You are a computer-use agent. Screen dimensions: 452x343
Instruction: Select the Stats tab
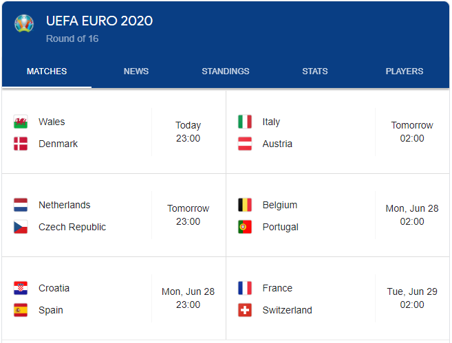pyautogui.click(x=315, y=71)
